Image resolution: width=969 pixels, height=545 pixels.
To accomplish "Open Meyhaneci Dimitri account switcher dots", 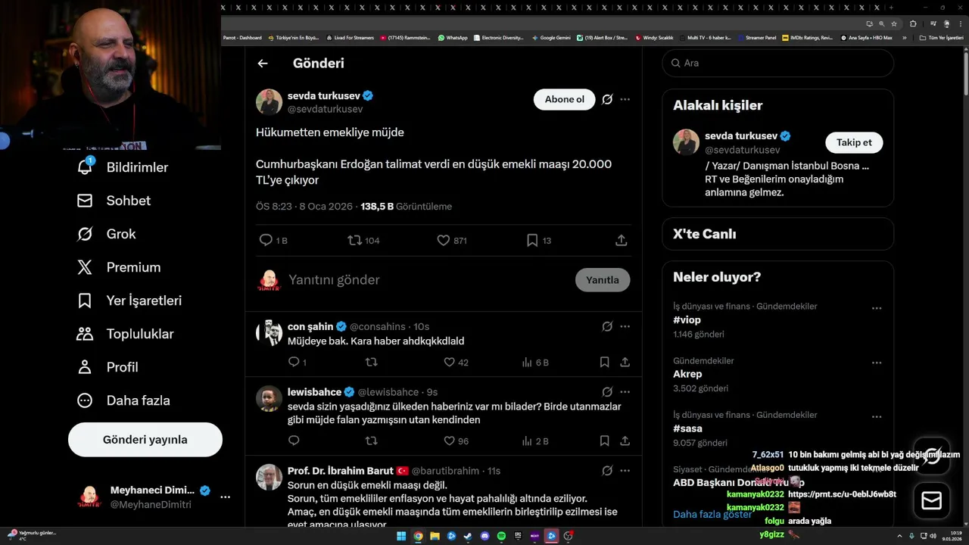I will 225,497.
